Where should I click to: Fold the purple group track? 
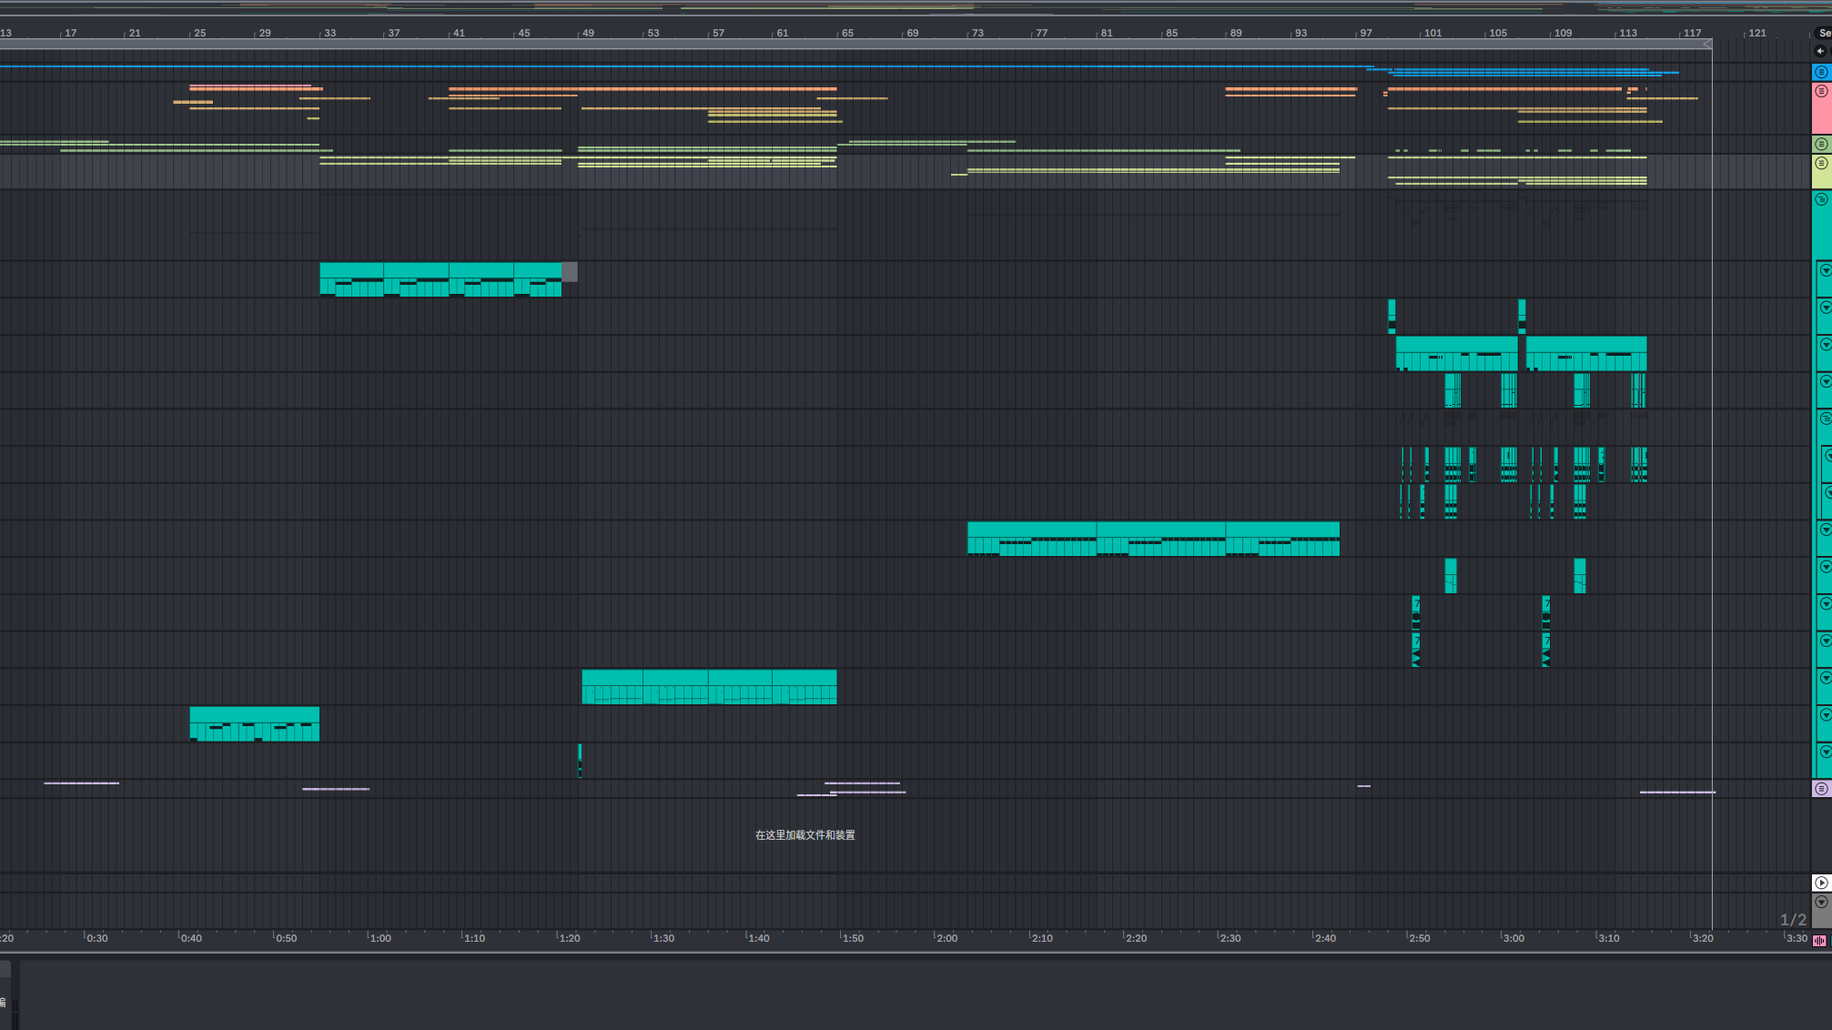1821,789
